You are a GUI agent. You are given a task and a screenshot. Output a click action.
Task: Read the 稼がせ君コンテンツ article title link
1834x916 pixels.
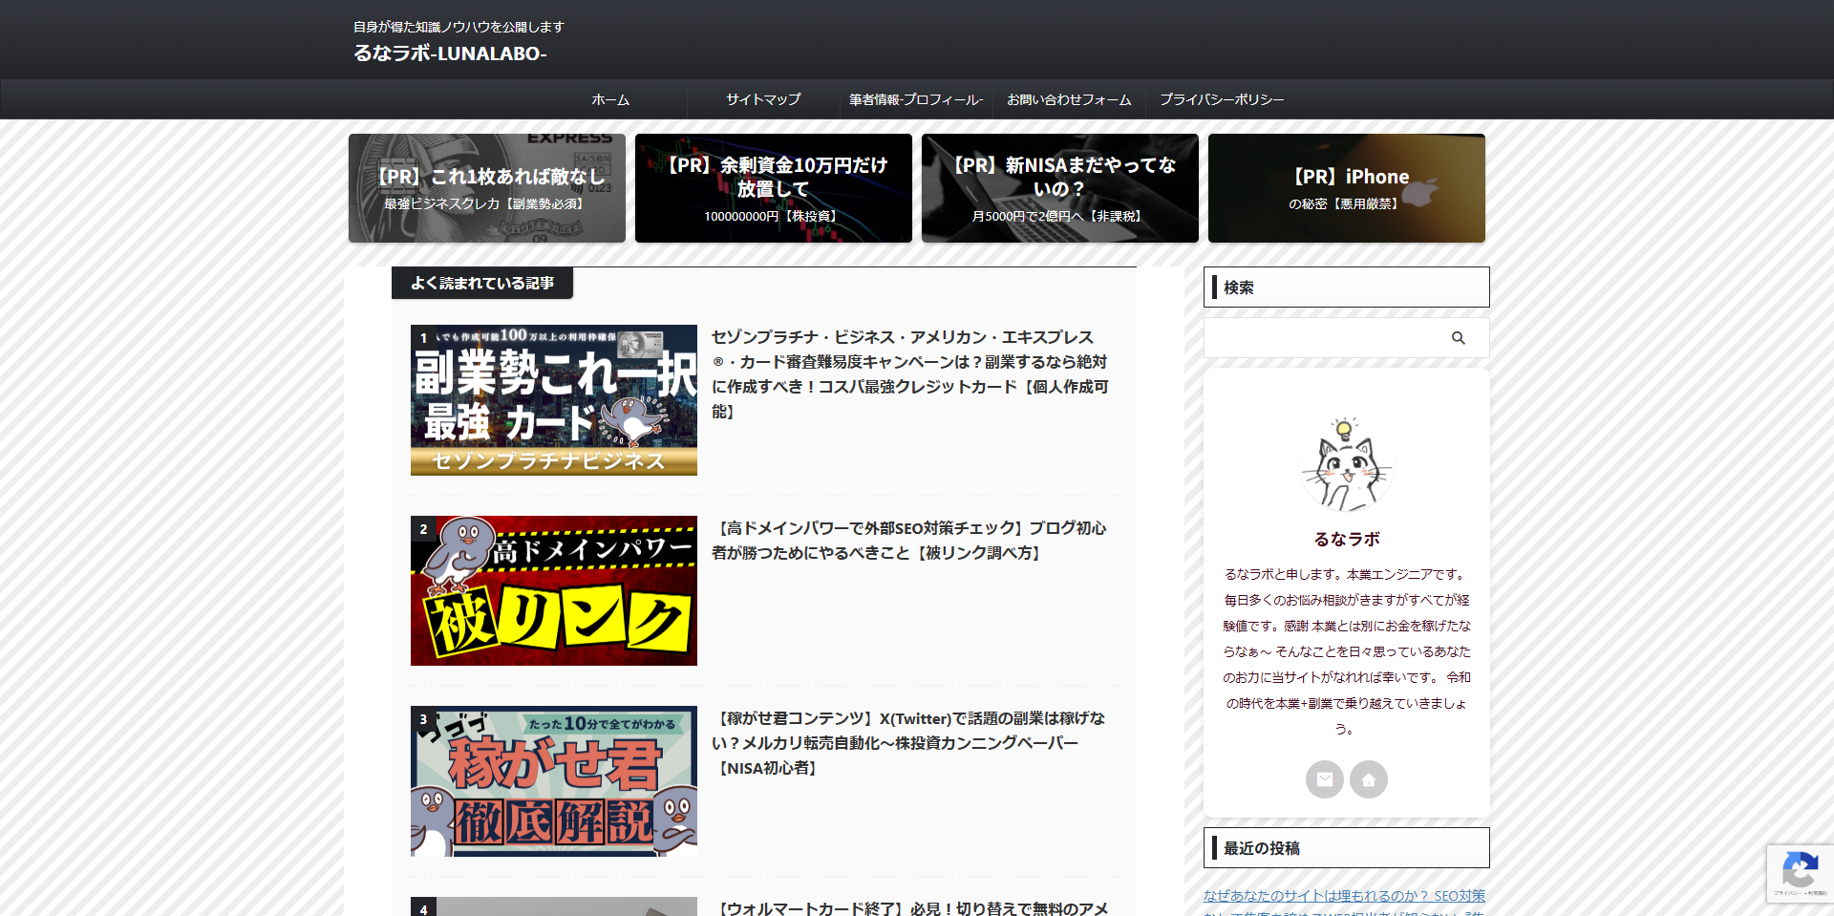pyautogui.click(x=907, y=743)
